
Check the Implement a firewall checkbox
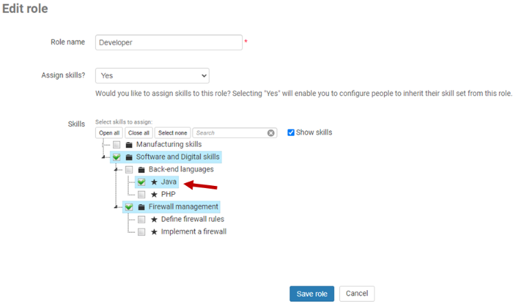(x=141, y=232)
